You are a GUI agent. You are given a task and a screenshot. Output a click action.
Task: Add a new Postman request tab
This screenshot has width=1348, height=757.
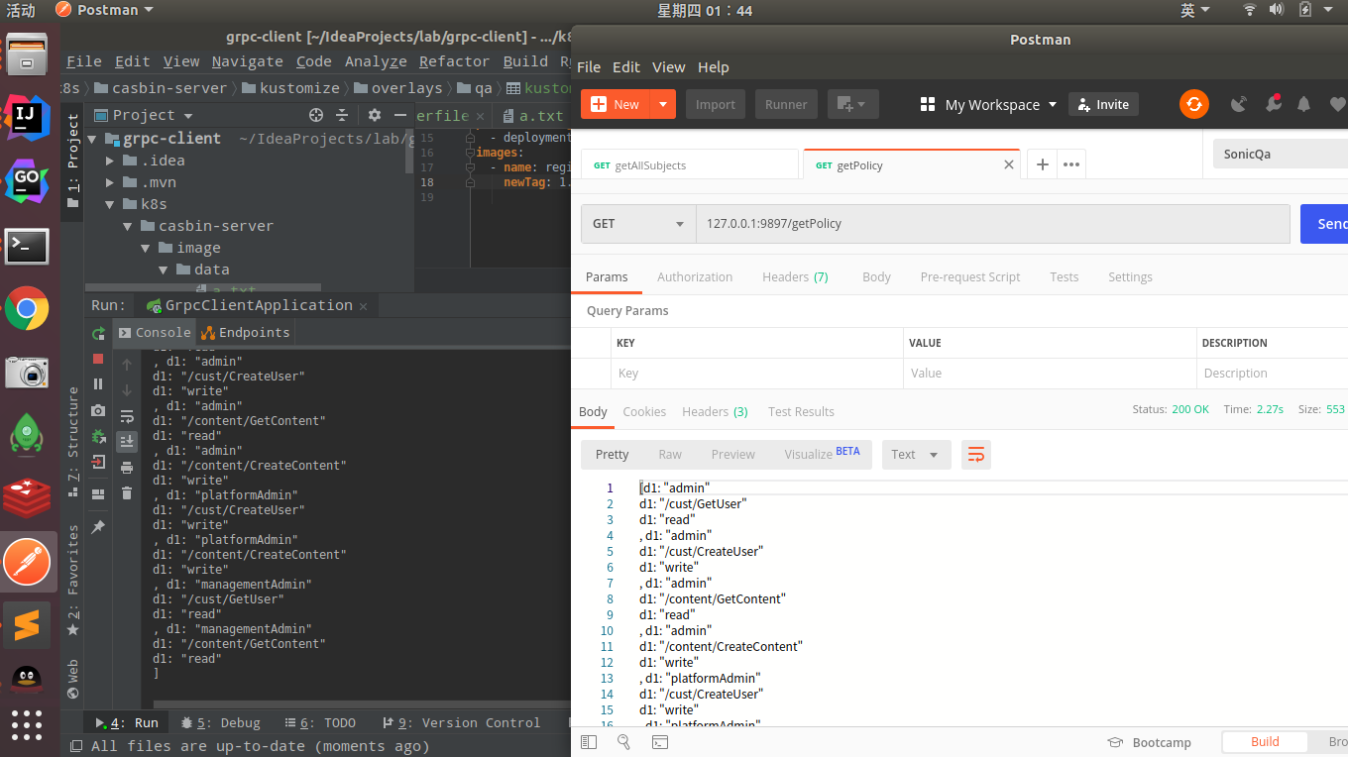coord(1043,164)
